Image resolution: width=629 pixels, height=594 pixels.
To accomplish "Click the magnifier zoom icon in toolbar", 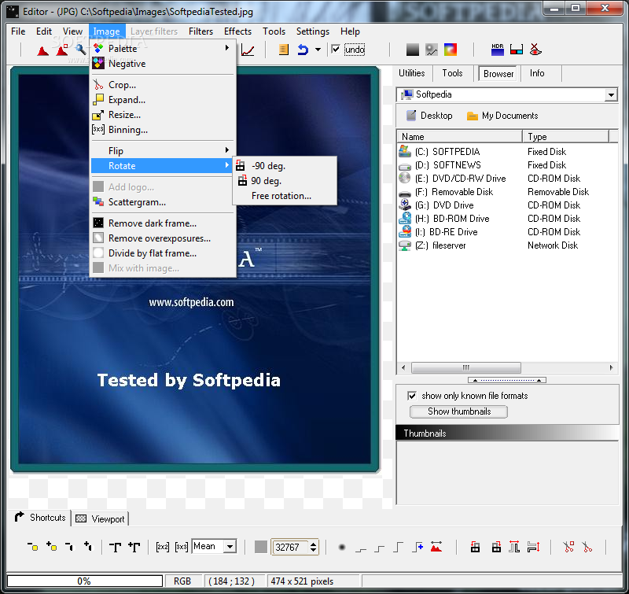I will 80,50.
